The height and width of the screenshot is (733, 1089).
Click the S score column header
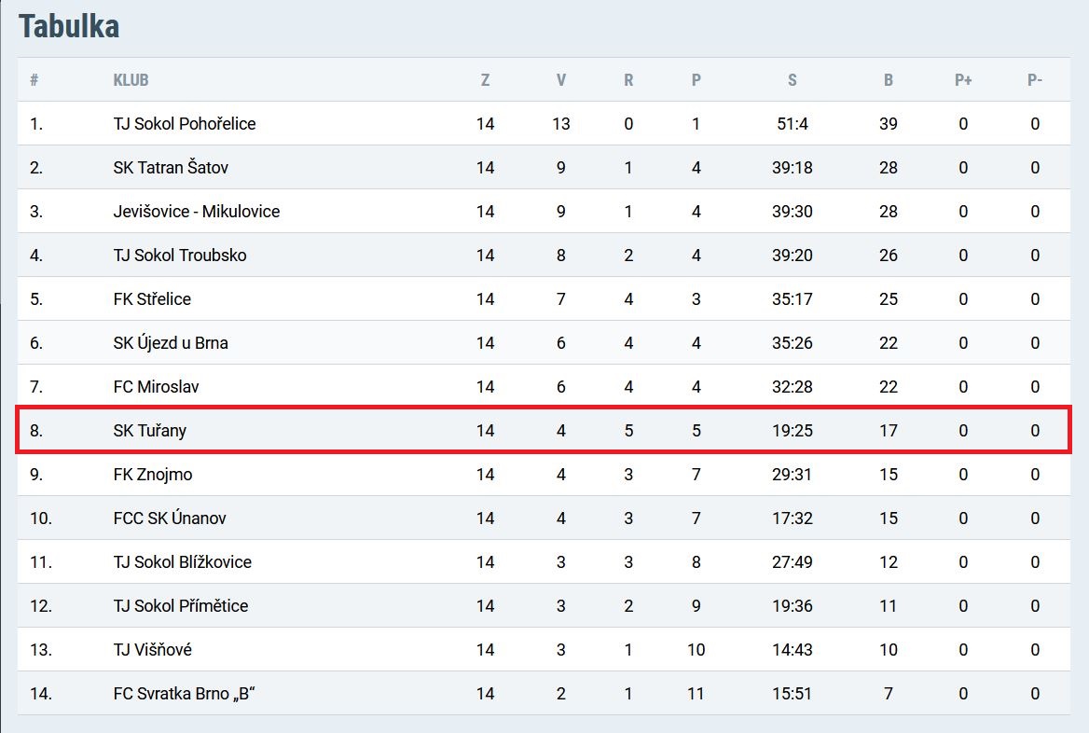[793, 80]
